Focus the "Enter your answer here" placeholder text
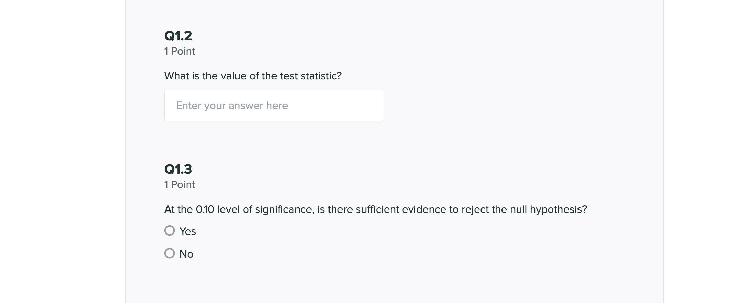 coord(232,106)
